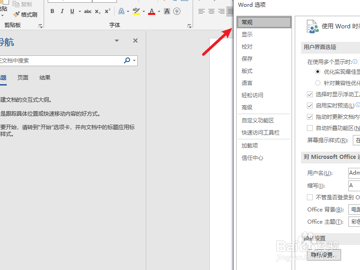The width and height of the screenshot is (360, 270).
Task: Select 校对 category in Word Options
Action: point(264,47)
